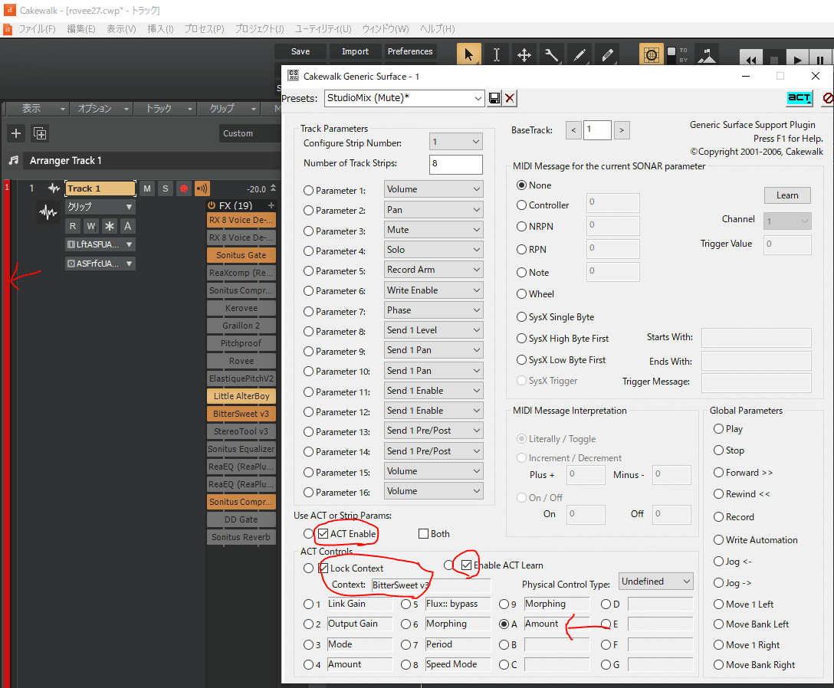Toggle the Snap to Grid icon
Image resolution: width=834 pixels, height=688 pixels.
(x=651, y=54)
